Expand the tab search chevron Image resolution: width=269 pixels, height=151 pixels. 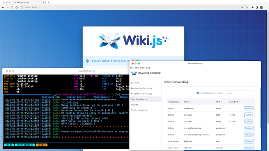pyautogui.click(x=266, y=2)
